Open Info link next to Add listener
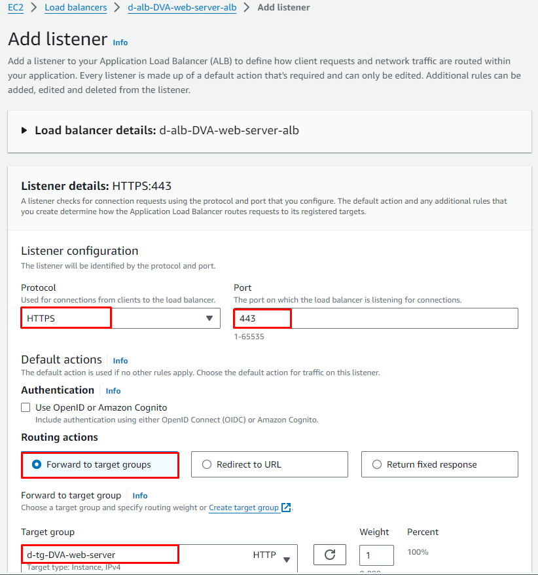The height and width of the screenshot is (575, 538). (120, 43)
